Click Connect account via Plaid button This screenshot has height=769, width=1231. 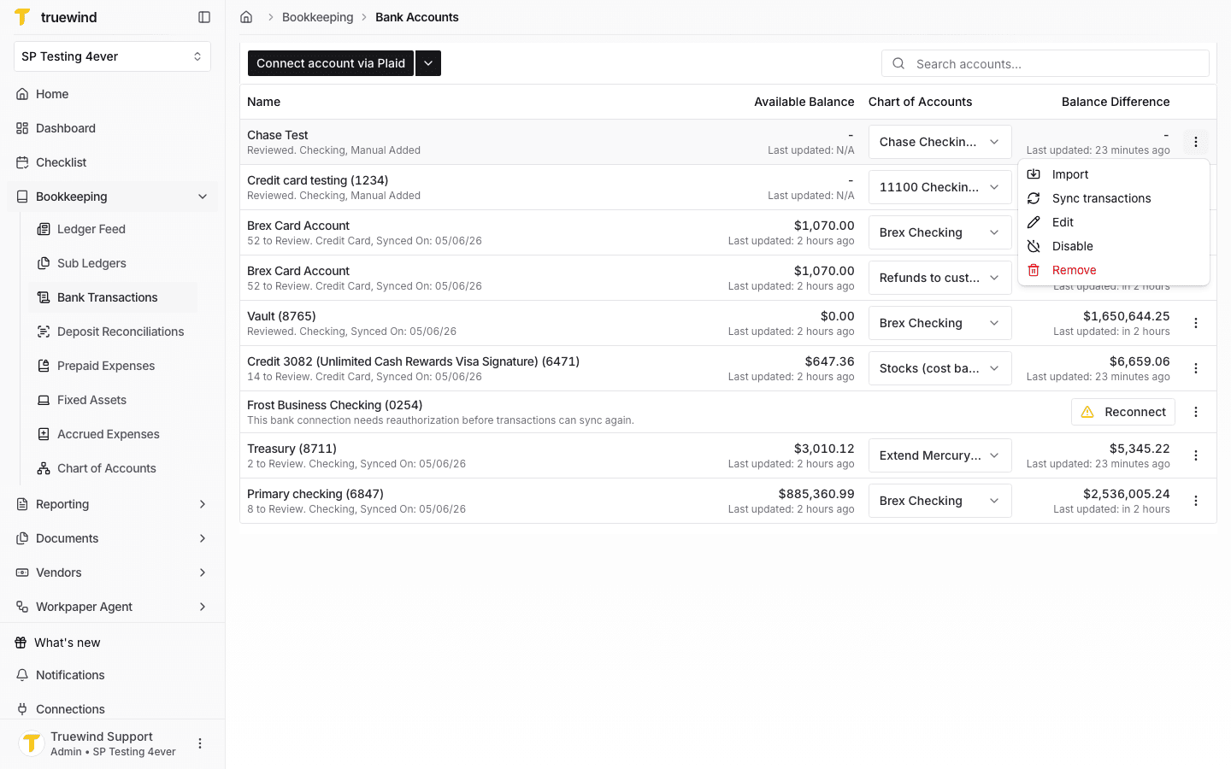click(x=331, y=63)
